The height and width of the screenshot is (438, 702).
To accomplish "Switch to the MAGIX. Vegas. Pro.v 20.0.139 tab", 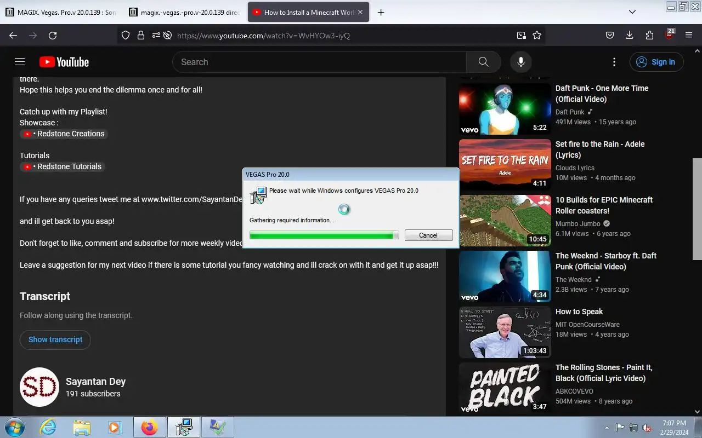I will click(x=60, y=12).
